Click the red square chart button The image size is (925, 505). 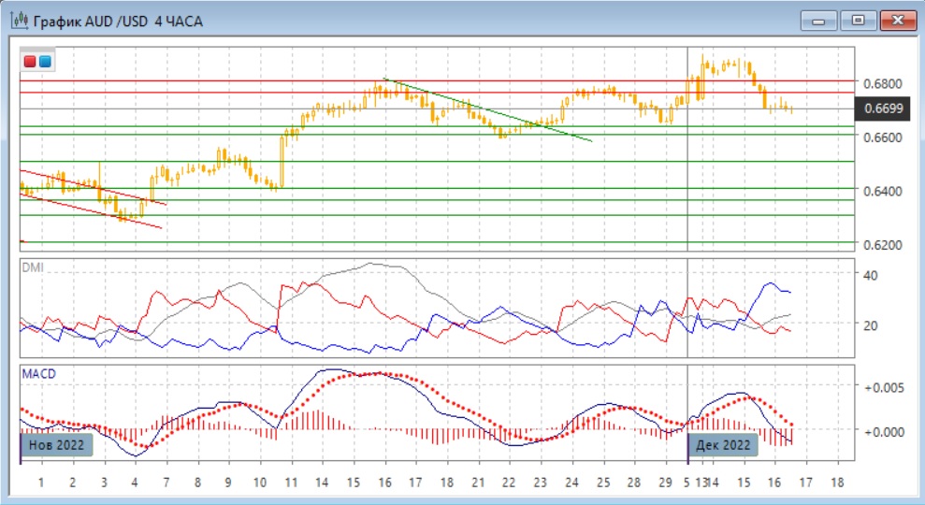(x=30, y=62)
